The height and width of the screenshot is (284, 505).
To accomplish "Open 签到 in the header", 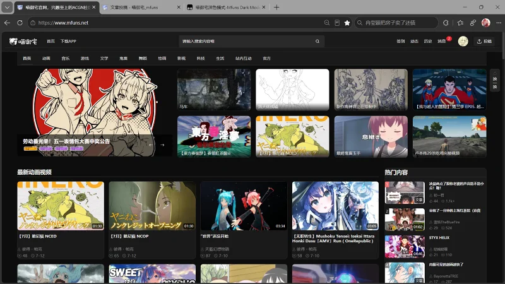I will click(401, 41).
